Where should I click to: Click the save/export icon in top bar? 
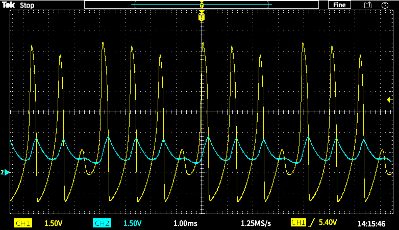(367, 5)
